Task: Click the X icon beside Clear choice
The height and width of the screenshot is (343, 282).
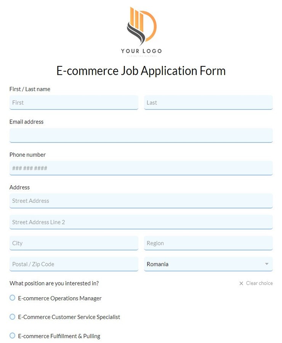Action: coord(241,283)
